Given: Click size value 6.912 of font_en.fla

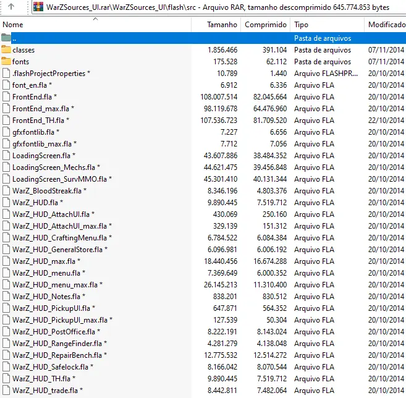Looking at the screenshot, I should (x=229, y=85).
